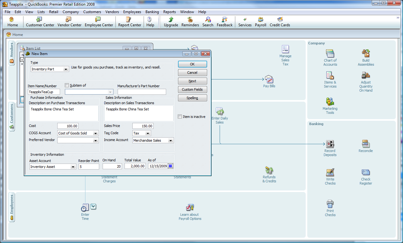Expand the toolbar overflow chevron
Viewport: 403px width, 243px height.
point(398,18)
